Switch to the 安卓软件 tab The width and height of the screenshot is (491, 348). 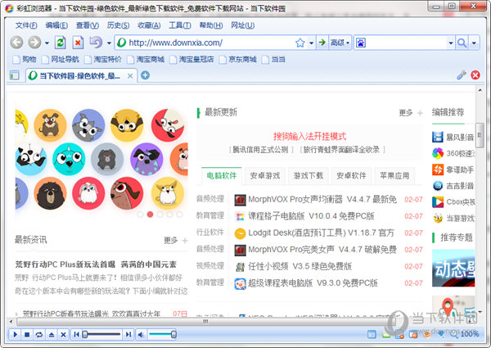click(351, 176)
